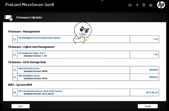Click 'Firmware - Management' heading
Screen dimensions: 169x111
pyautogui.click(x=24, y=32)
